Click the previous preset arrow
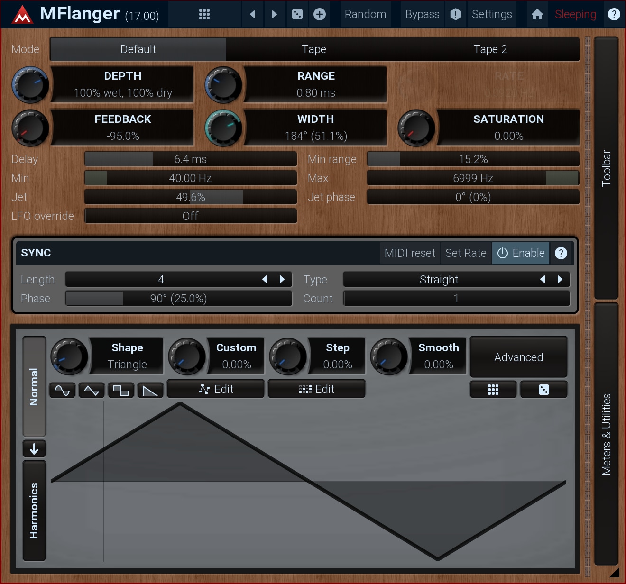This screenshot has width=626, height=584. point(252,14)
